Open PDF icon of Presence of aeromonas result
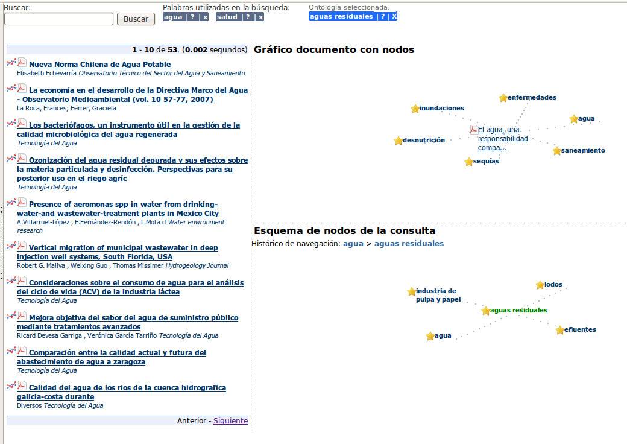The image size is (627, 444). point(22,203)
